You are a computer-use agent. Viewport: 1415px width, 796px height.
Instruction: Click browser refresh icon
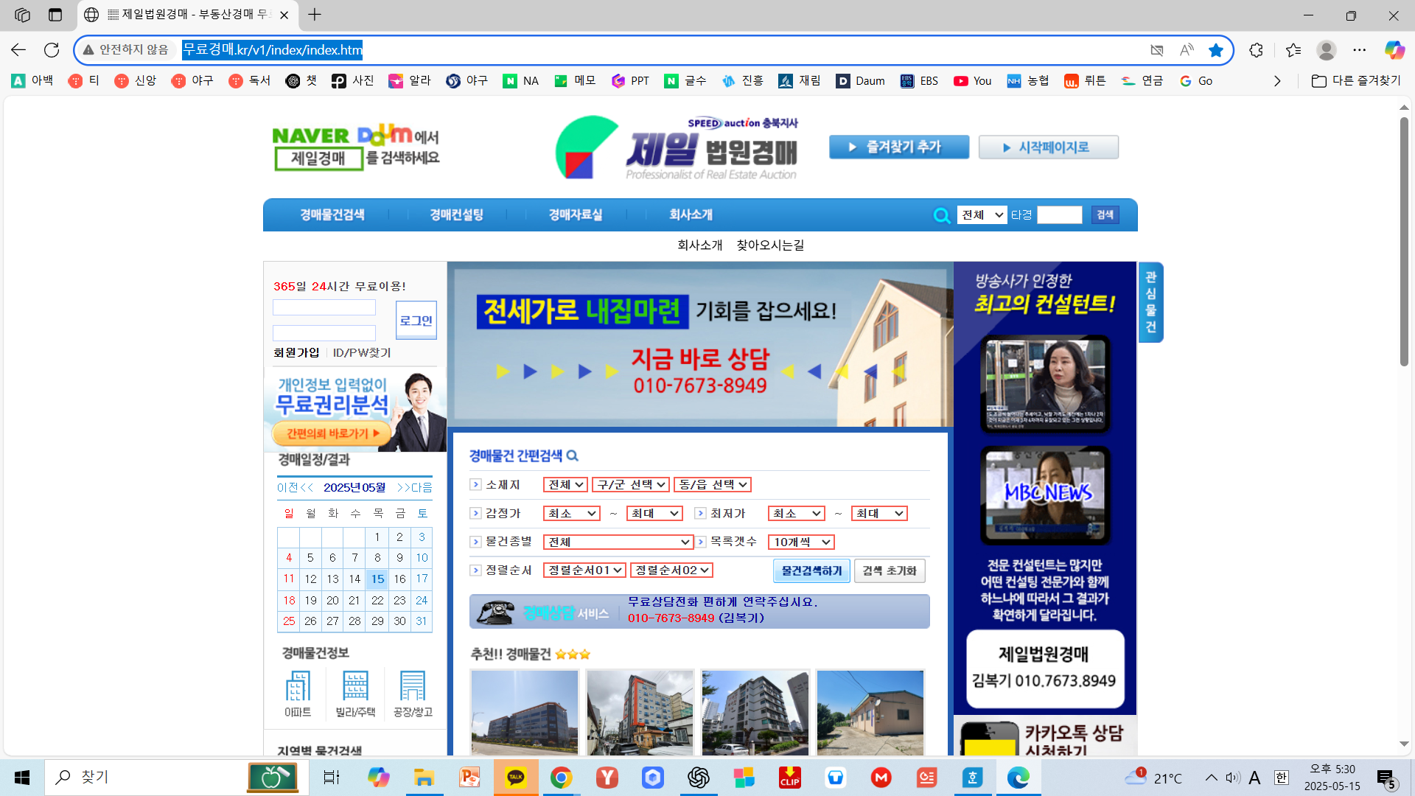pyautogui.click(x=52, y=50)
